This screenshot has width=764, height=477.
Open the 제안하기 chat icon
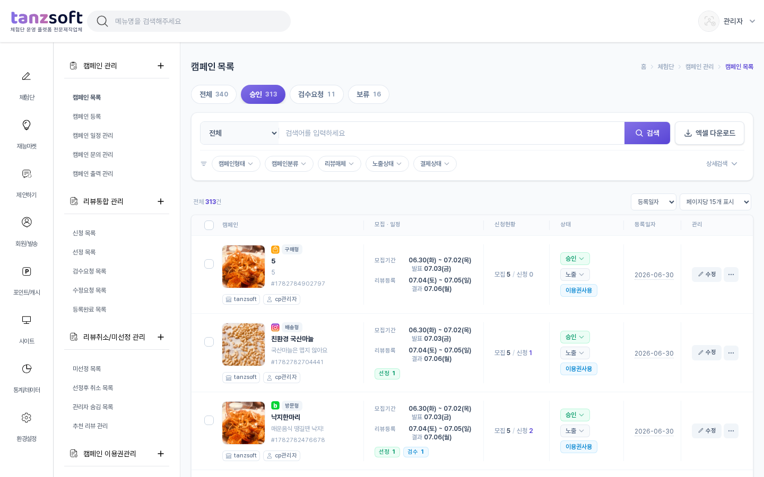[27, 174]
